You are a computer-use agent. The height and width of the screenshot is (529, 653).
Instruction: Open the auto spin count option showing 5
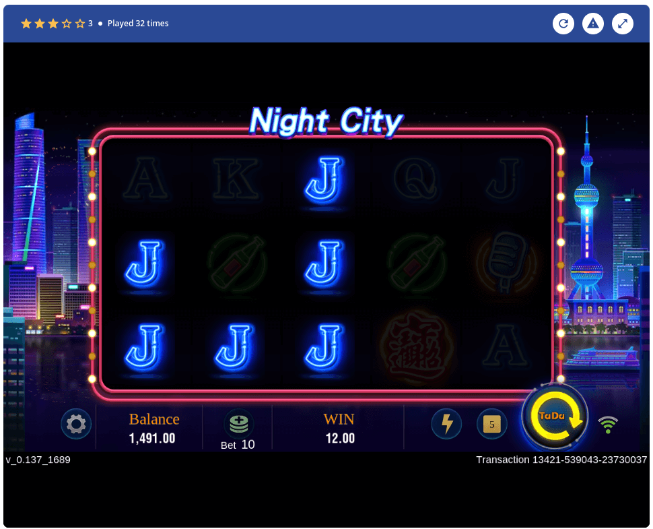pos(492,425)
